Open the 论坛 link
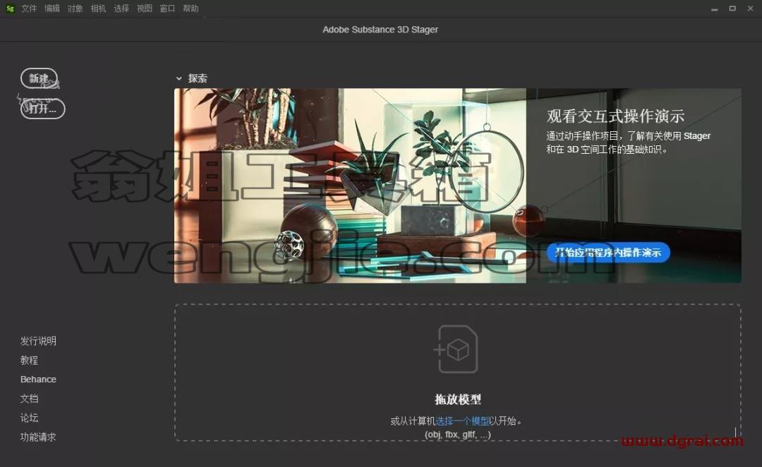 pyautogui.click(x=29, y=418)
